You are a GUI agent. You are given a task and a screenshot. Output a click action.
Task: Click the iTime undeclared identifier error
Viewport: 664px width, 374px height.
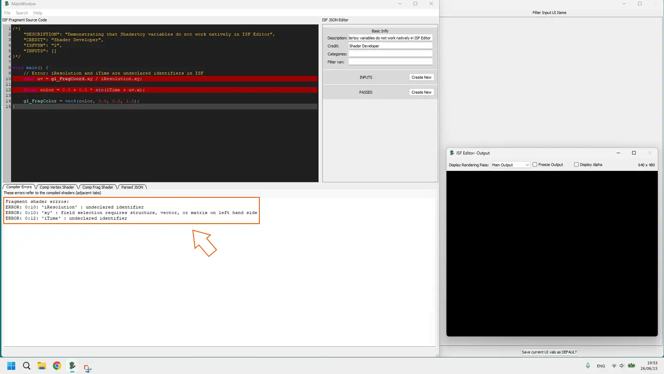66,218
